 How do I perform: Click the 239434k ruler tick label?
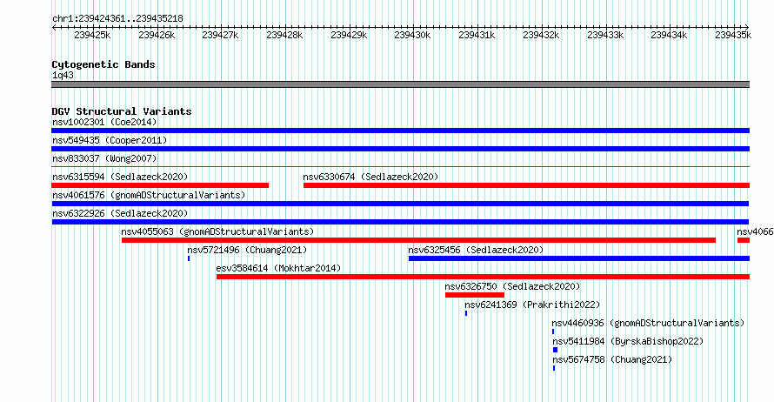[x=669, y=35]
